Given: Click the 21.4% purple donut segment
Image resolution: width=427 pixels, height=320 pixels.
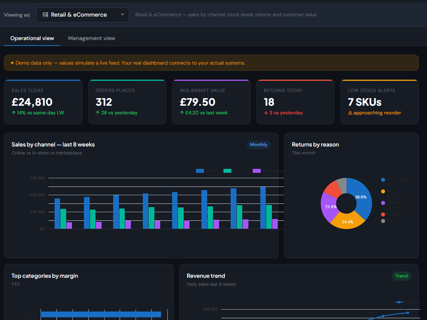Looking at the screenshot, I should pyautogui.click(x=329, y=207).
